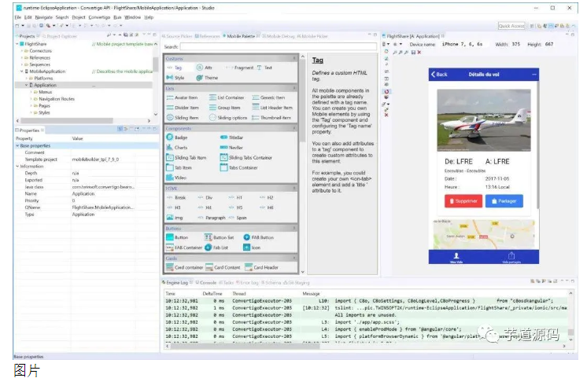This screenshot has height=378, width=587.
Task: Choose the Tabs Container component
Action: click(x=239, y=168)
